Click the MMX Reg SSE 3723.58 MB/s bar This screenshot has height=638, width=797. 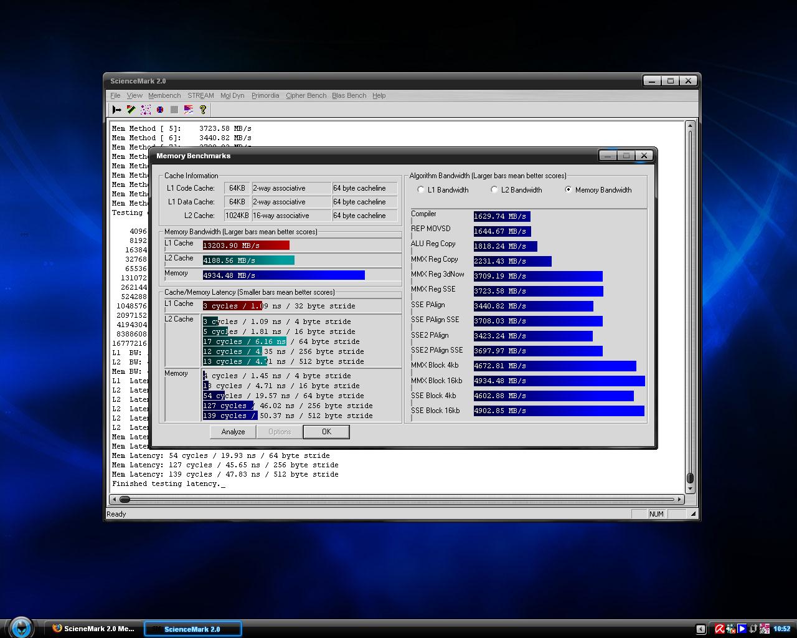click(x=539, y=291)
